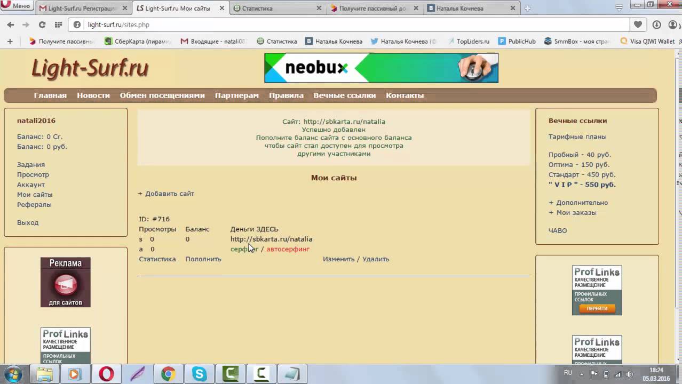Open the downloads icon next to the address bar

[657, 25]
